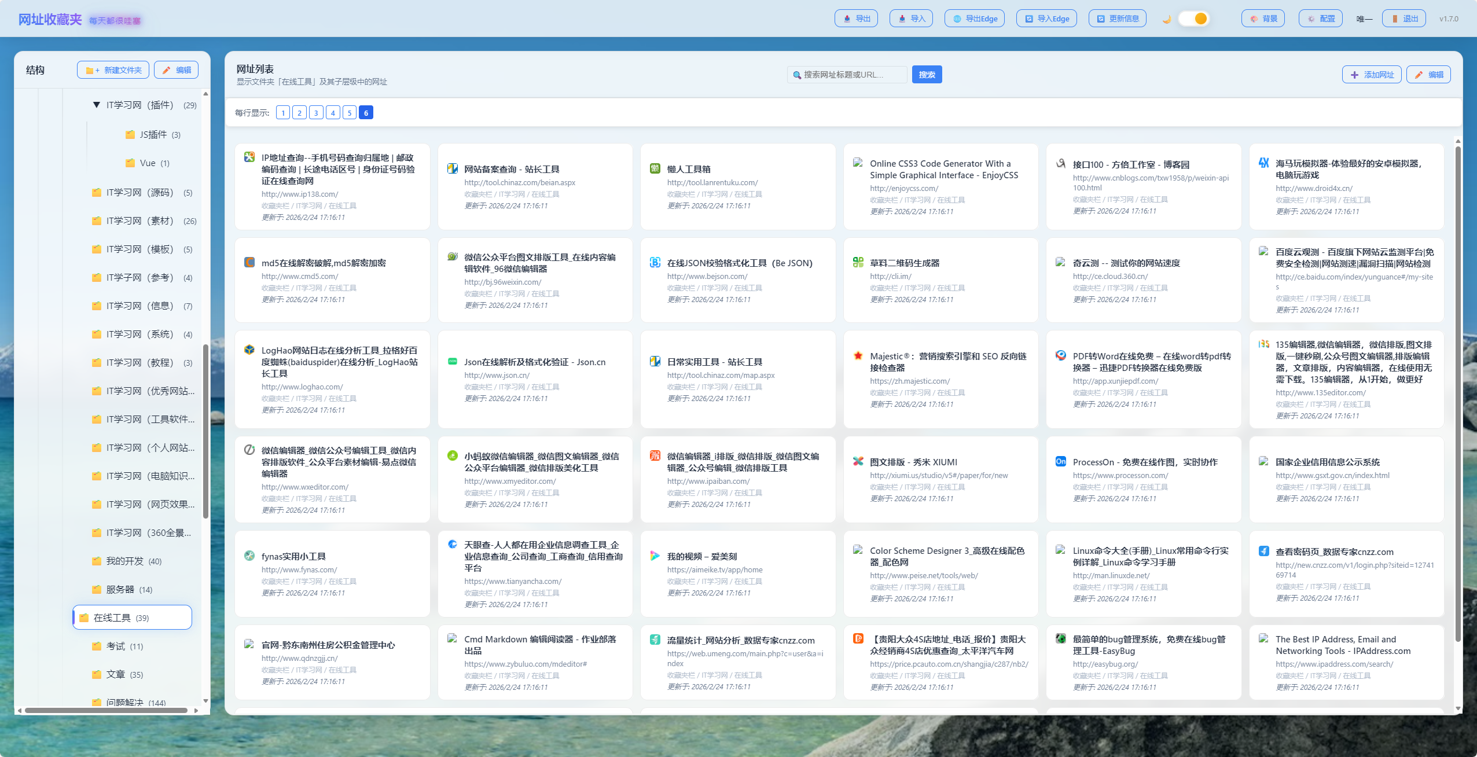Open the JS插件 subfolder
This screenshot has width=1477, height=757.
pos(153,134)
